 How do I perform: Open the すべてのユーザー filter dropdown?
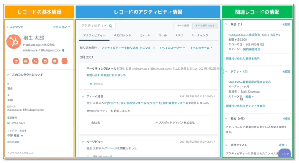click(172, 48)
